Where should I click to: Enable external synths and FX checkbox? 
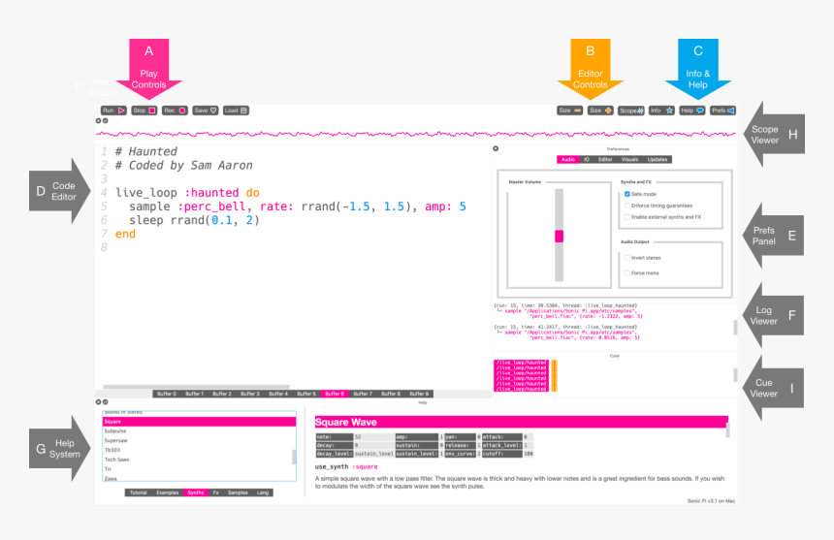(627, 217)
